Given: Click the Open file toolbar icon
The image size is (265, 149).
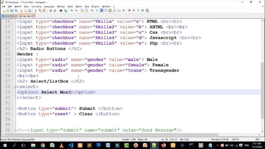Looking at the screenshot, I should click(x=7, y=11).
